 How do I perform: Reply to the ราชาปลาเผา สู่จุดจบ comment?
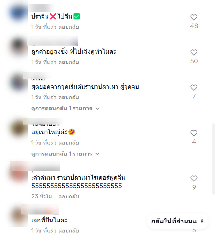coord(69,97)
